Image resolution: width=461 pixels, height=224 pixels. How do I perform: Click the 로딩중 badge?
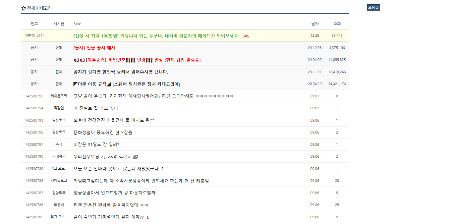click(x=374, y=8)
